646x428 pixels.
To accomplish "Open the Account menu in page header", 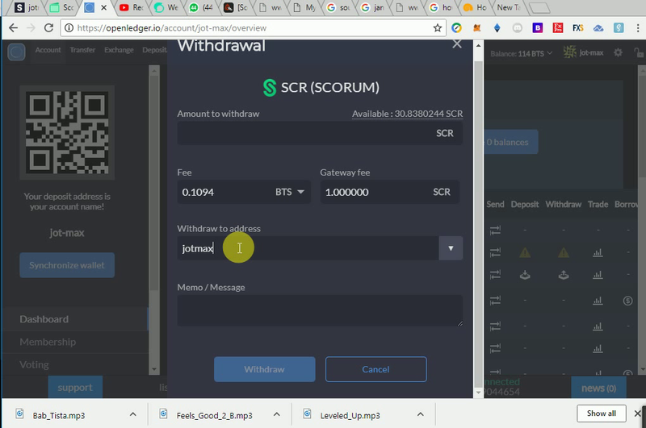I will 48,50.
